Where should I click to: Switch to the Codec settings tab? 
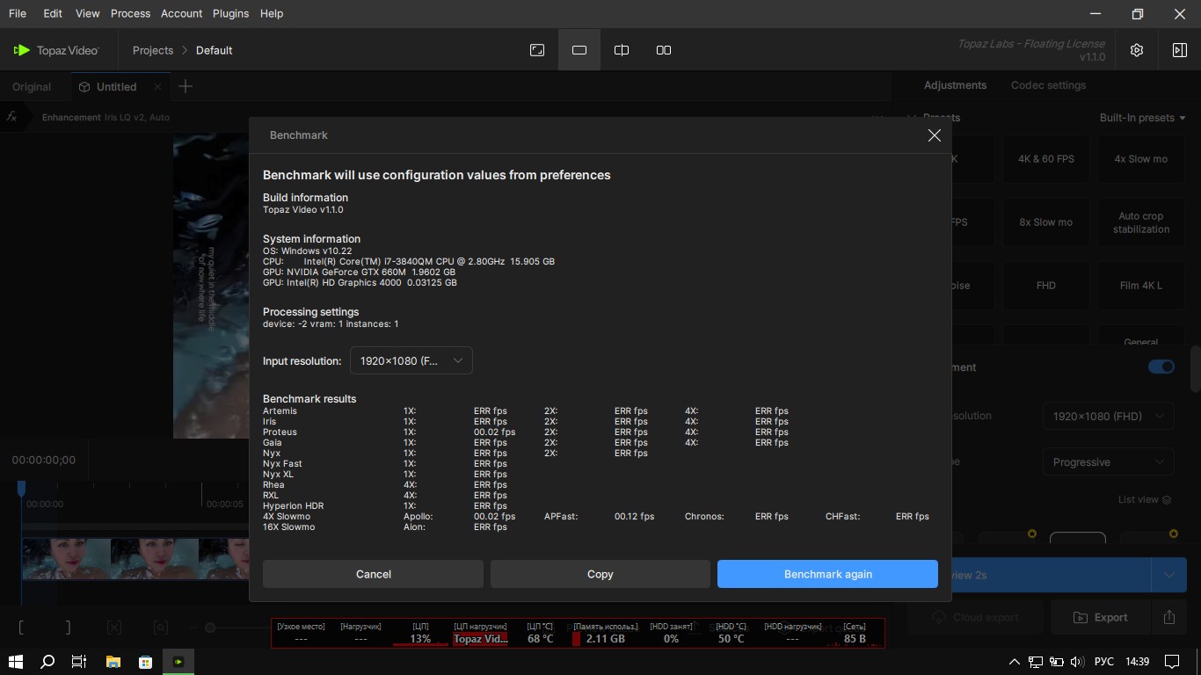pyautogui.click(x=1048, y=85)
